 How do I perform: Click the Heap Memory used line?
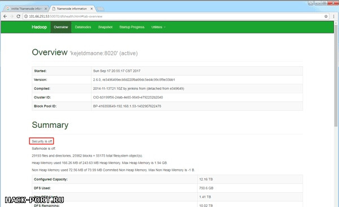click(99, 163)
